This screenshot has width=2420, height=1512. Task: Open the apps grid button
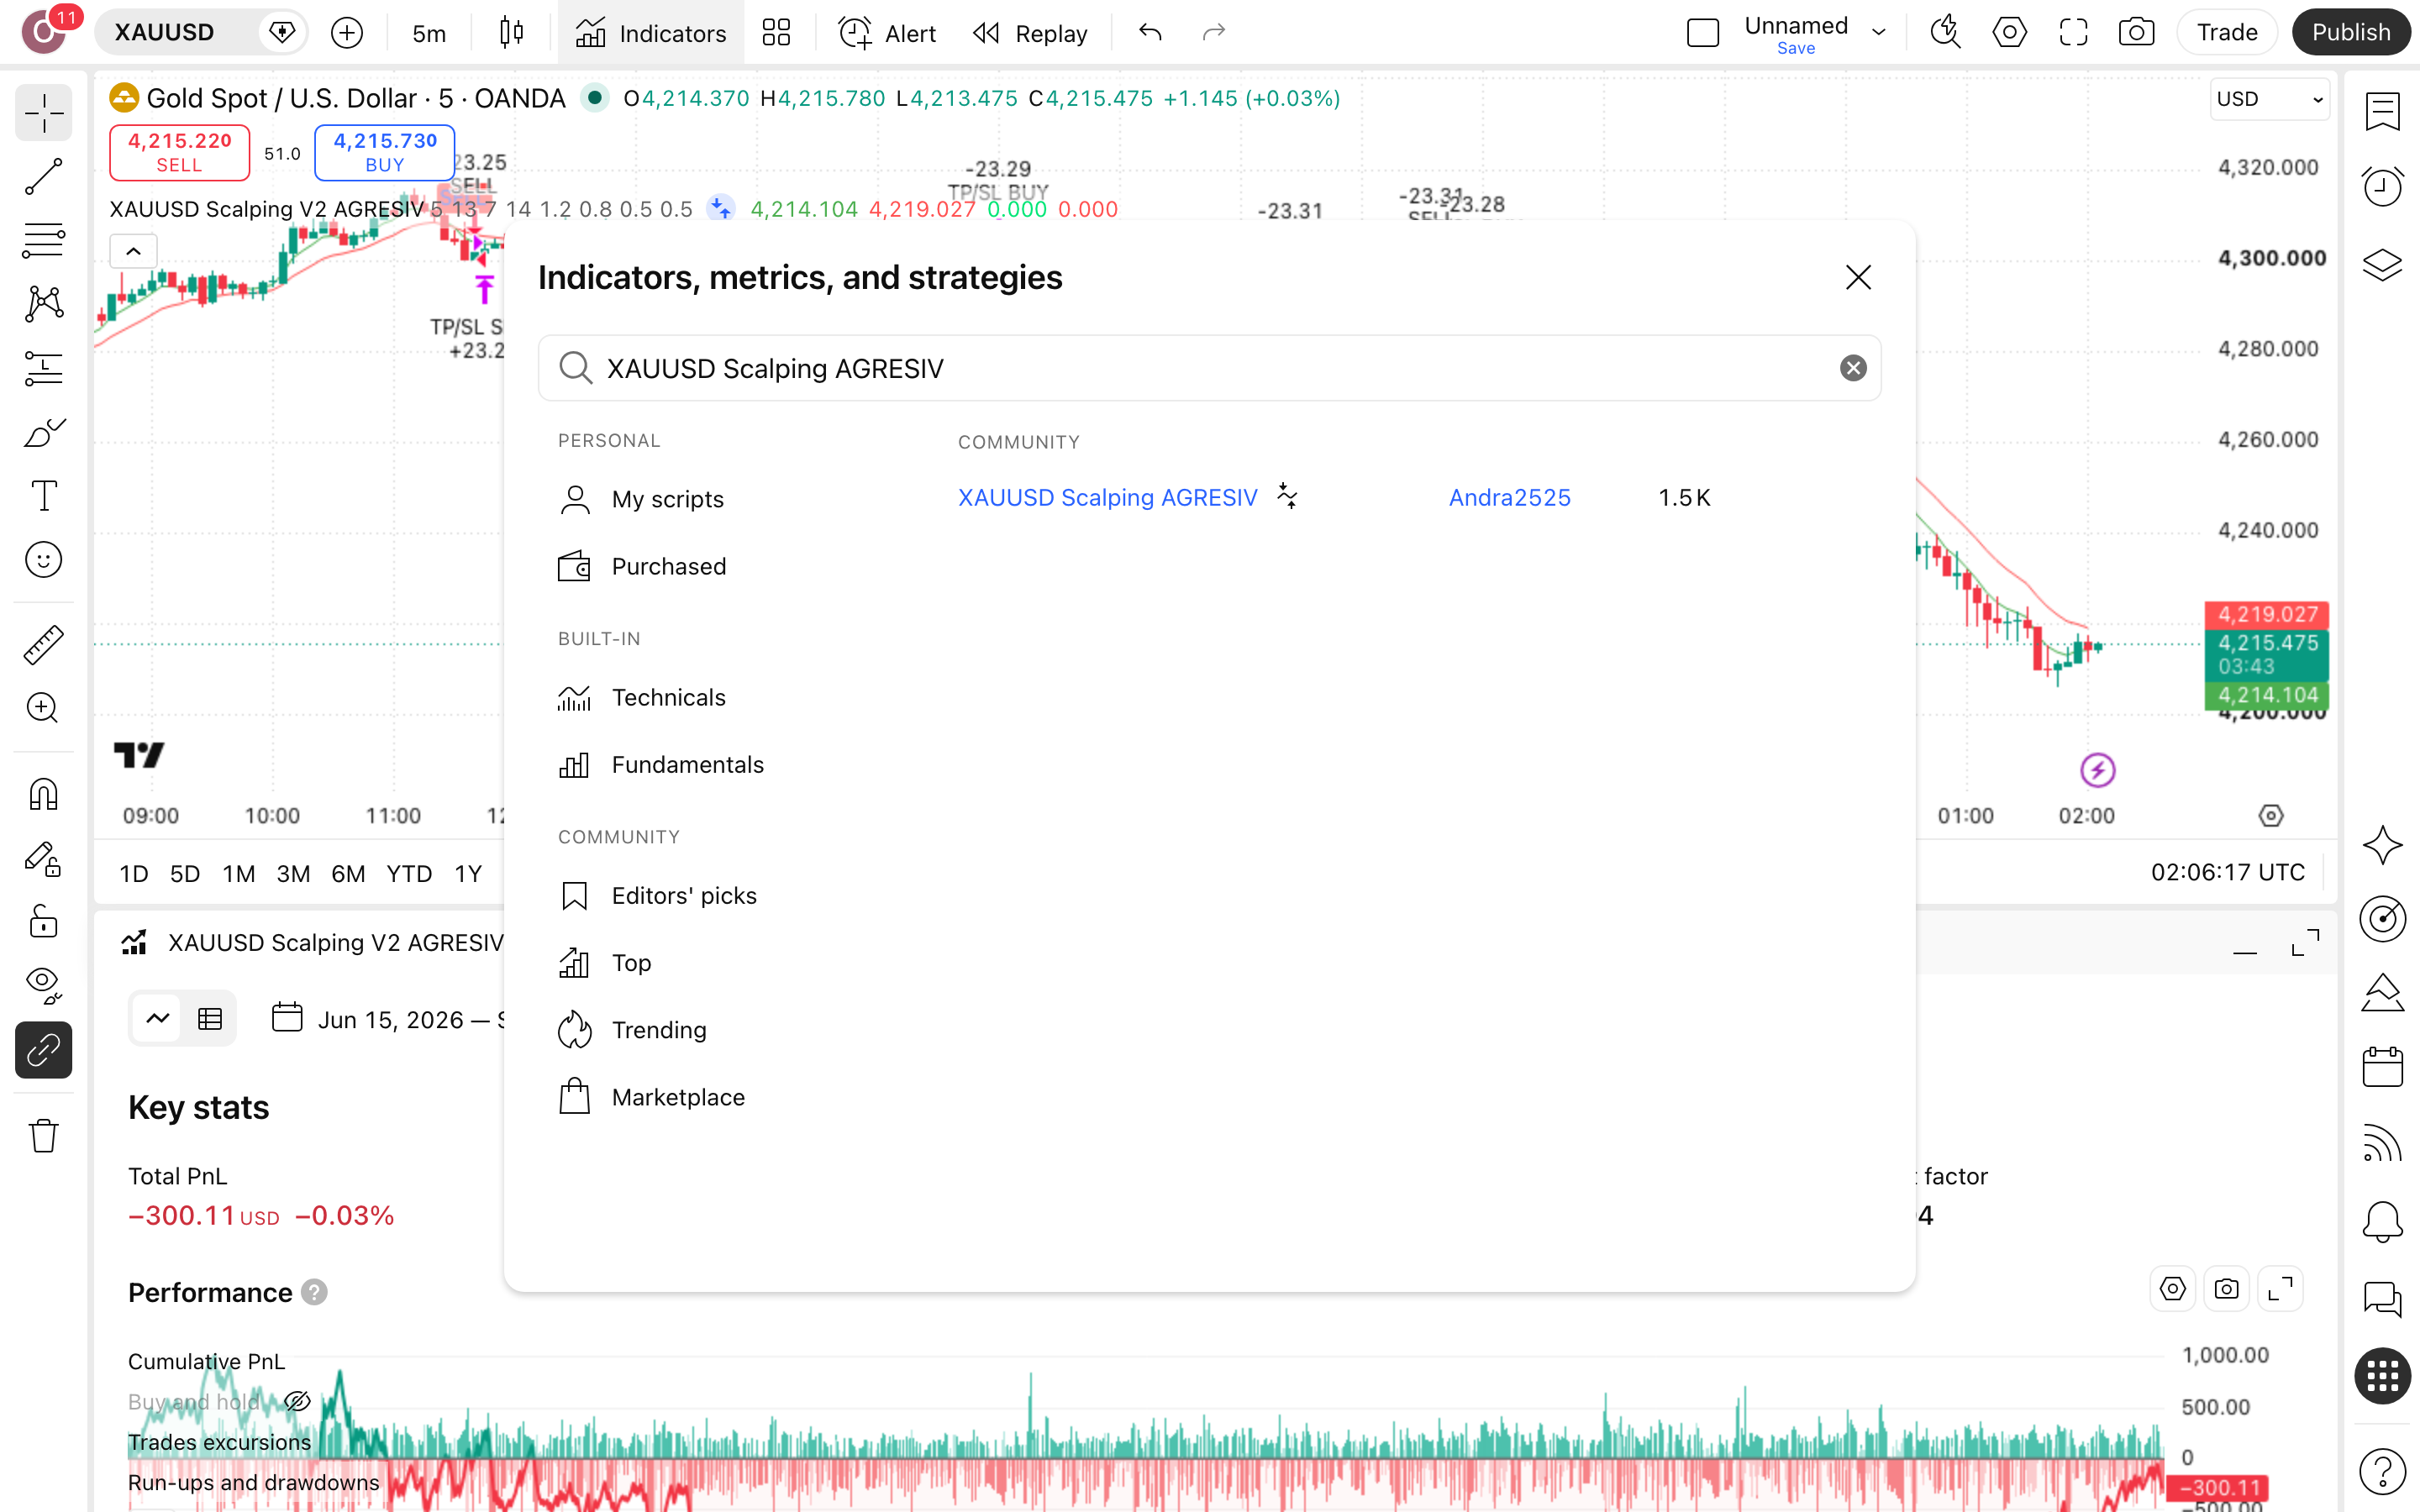coord(2382,1376)
